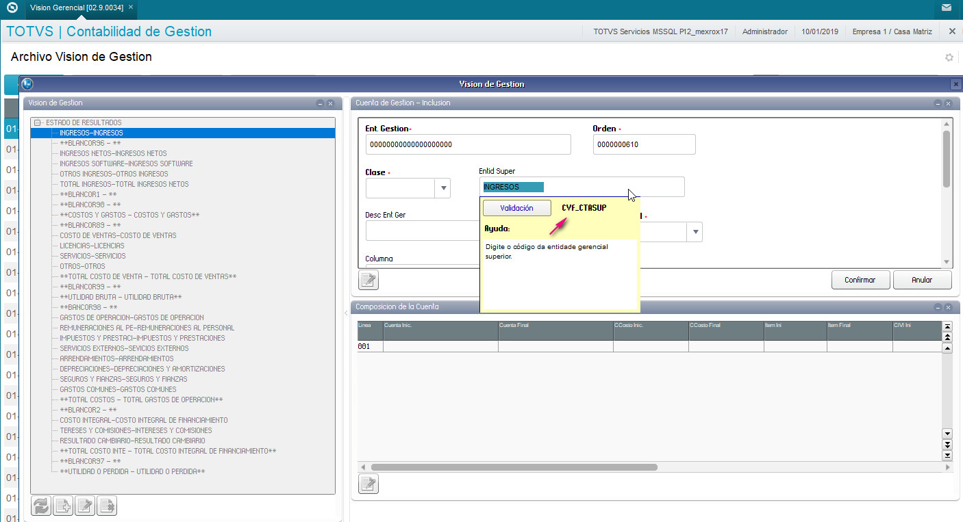
Task: Open the dropdown right of the help tooltip
Action: pyautogui.click(x=695, y=232)
